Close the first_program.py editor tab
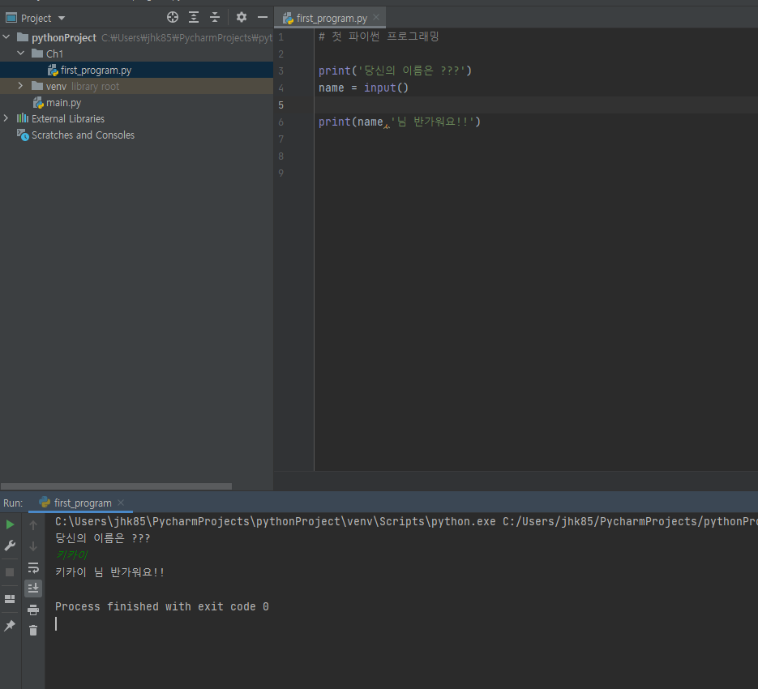This screenshot has width=758, height=689. tap(376, 17)
